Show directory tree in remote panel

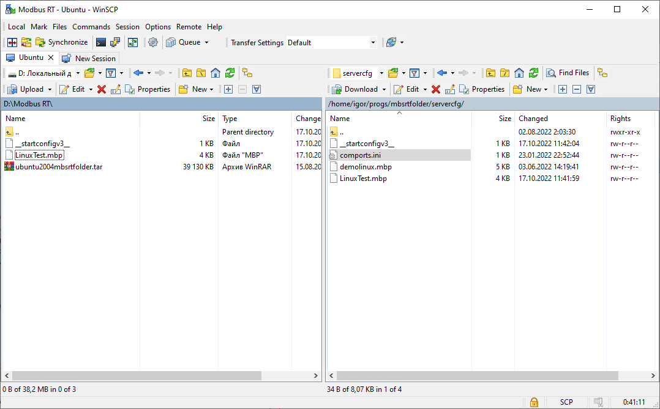tap(602, 73)
